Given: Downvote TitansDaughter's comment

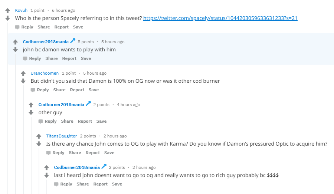Looking at the screenshot, I should coord(39,144).
